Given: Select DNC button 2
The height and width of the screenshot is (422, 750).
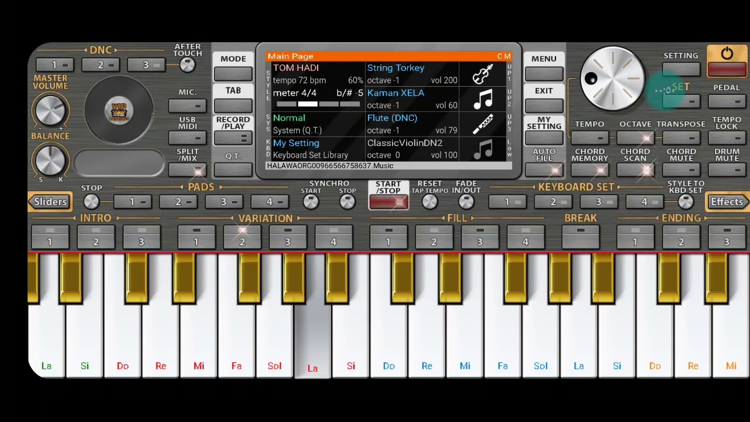Looking at the screenshot, I should (x=101, y=65).
